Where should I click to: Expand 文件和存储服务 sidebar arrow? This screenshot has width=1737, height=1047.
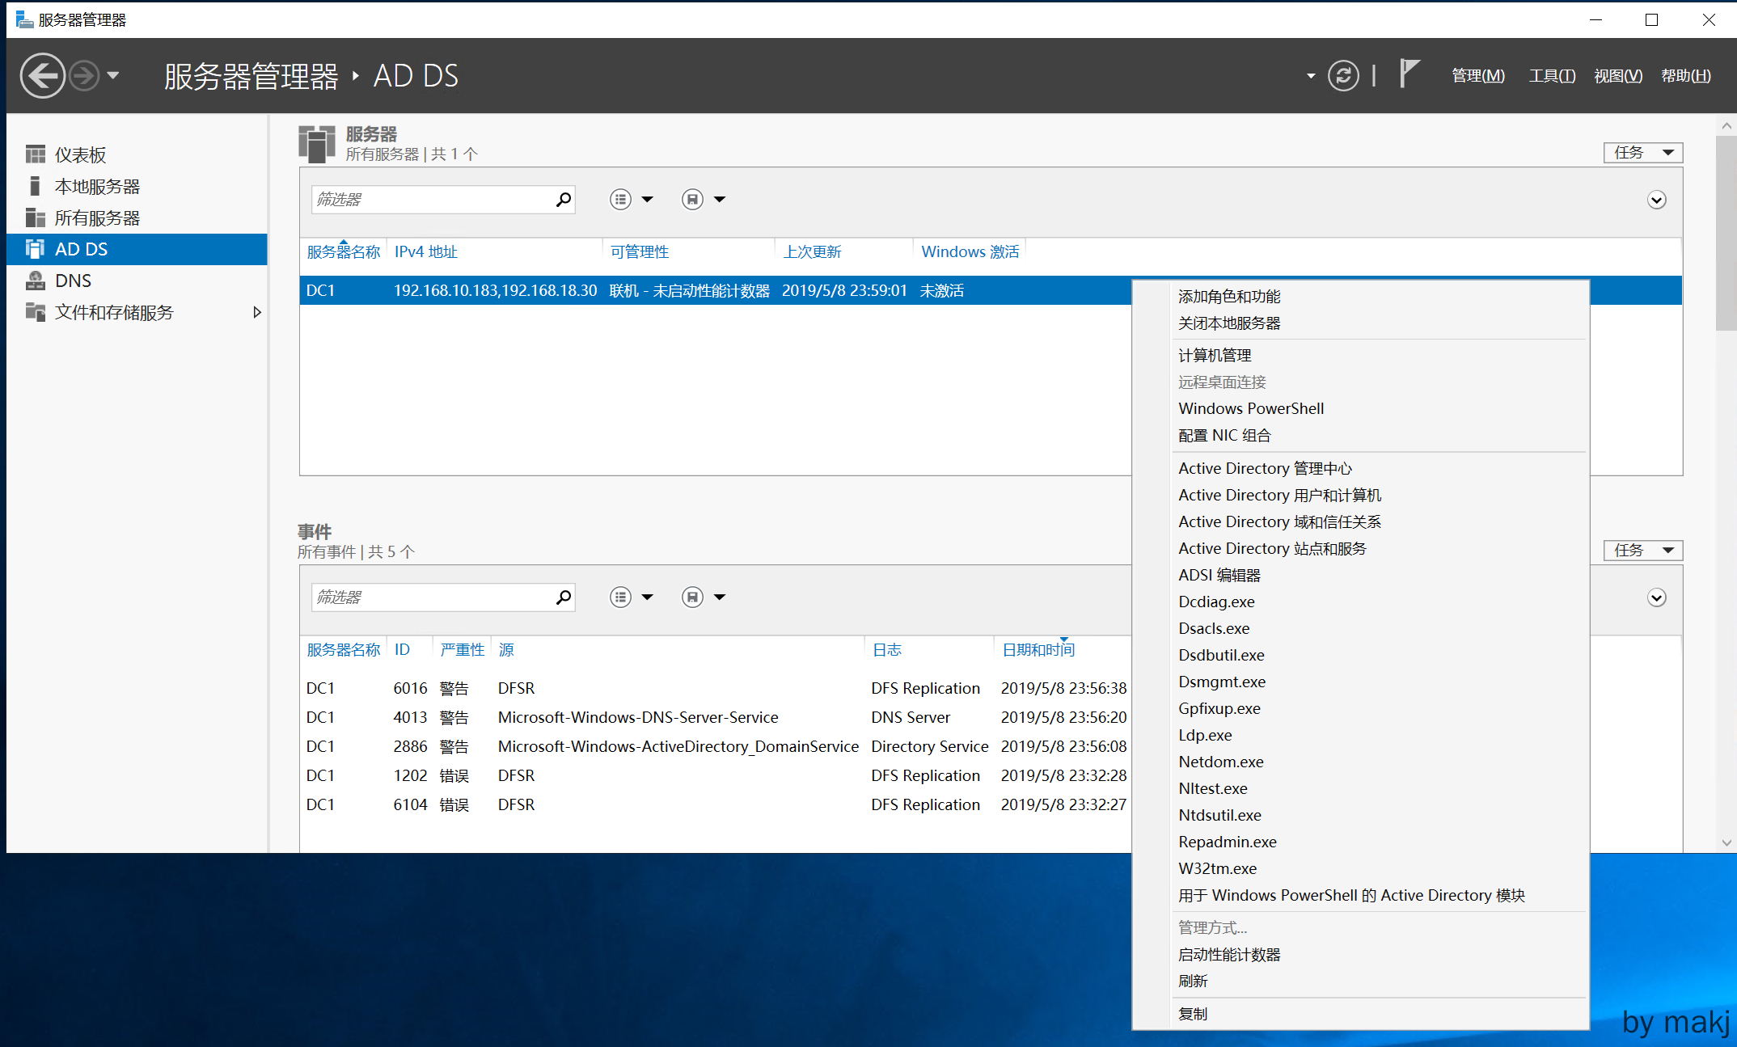click(257, 312)
